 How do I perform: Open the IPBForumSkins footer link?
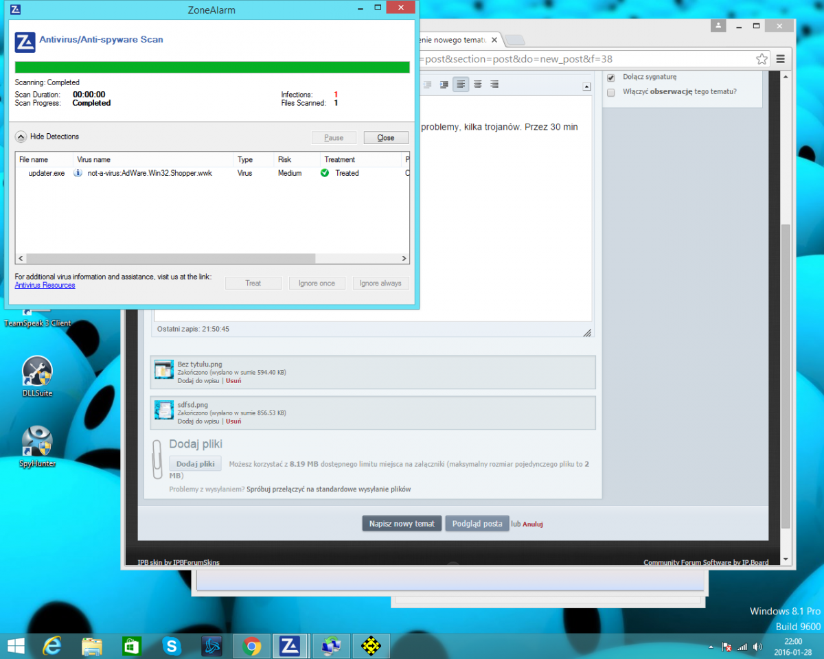pyautogui.click(x=196, y=563)
